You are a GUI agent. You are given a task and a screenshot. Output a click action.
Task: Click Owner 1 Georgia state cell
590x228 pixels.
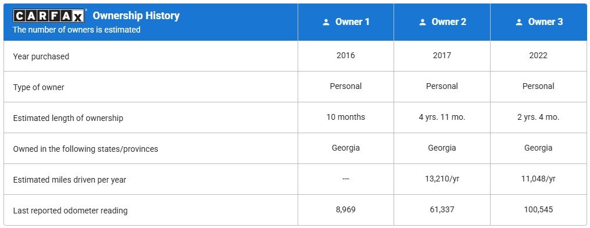pos(346,148)
